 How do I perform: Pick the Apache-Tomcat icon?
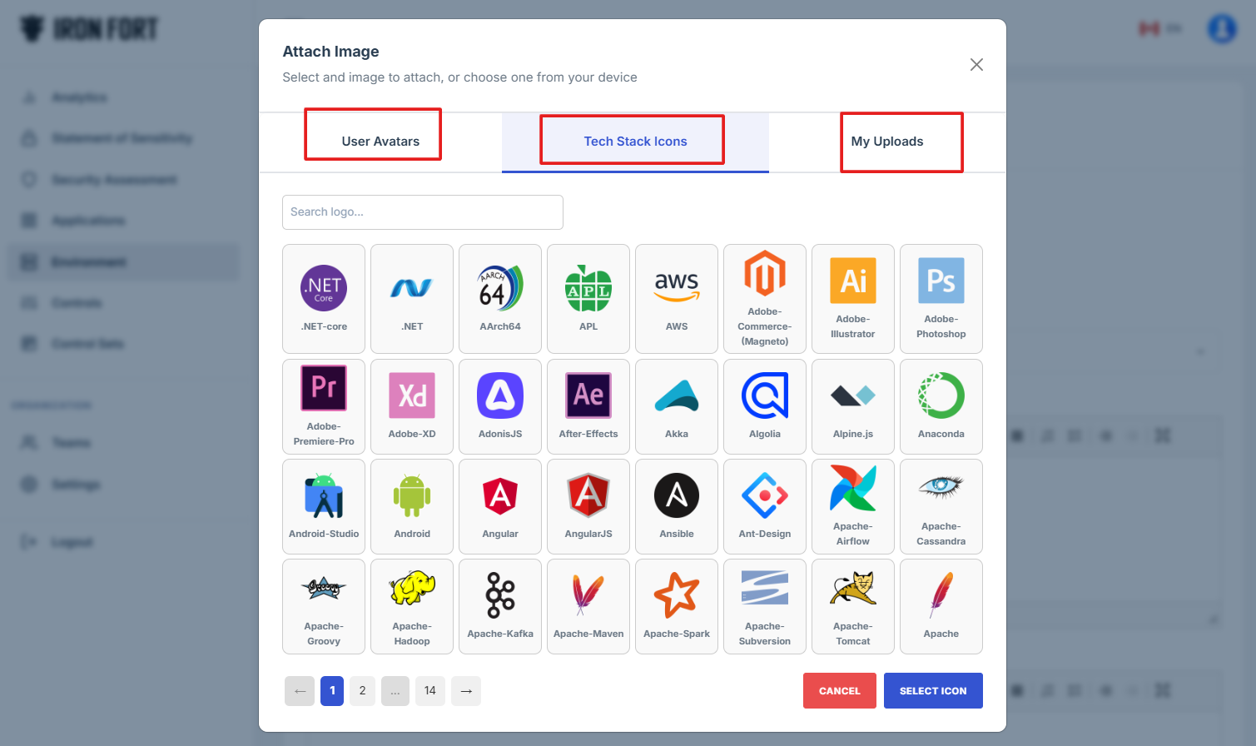tap(852, 606)
